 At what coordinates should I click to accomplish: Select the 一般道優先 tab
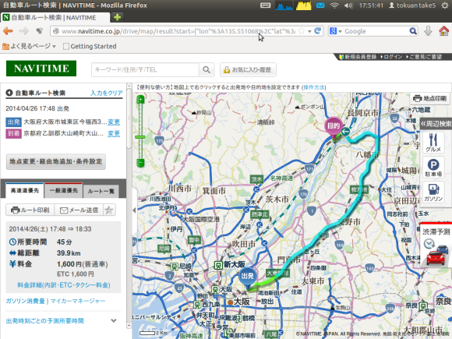click(64, 191)
